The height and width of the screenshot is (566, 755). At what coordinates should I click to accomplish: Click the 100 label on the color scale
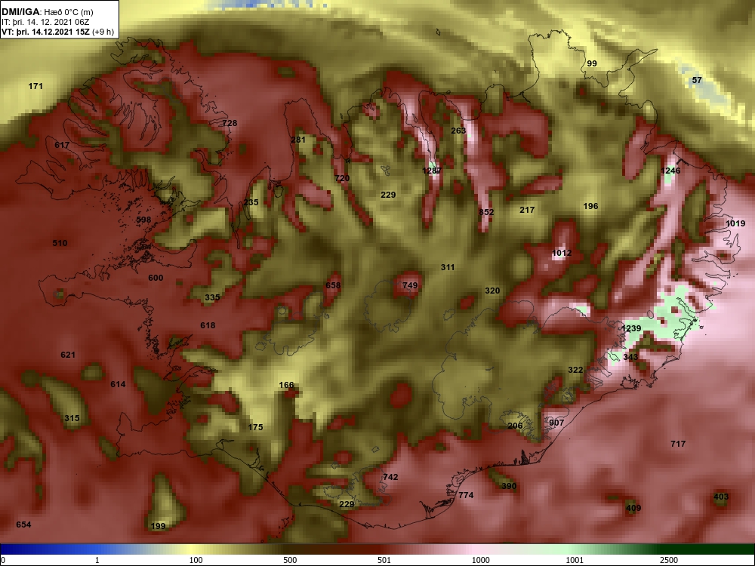pyautogui.click(x=196, y=560)
